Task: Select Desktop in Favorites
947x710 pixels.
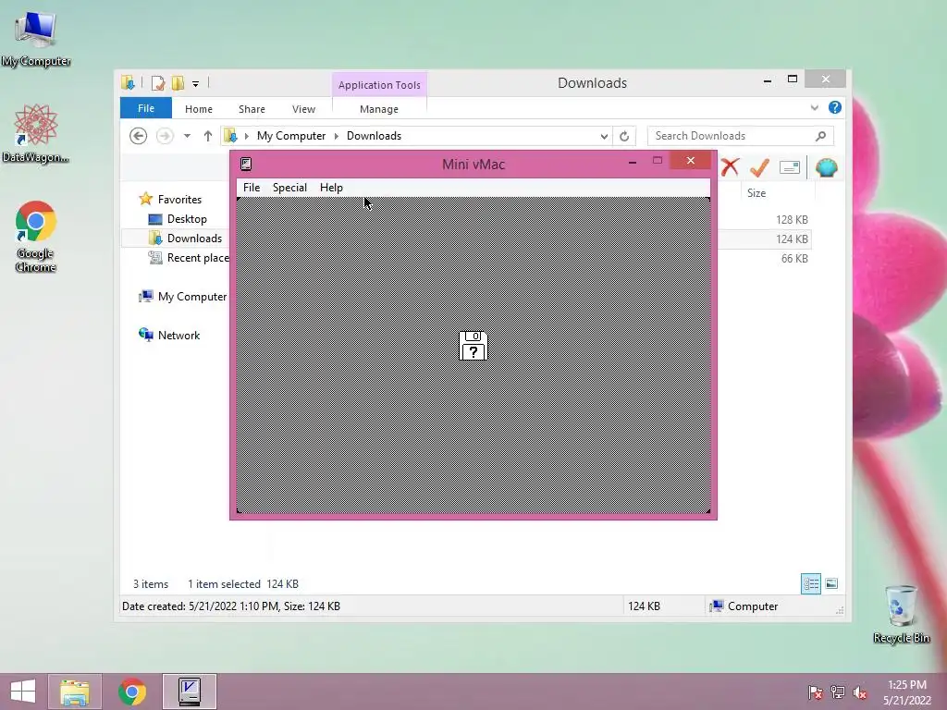Action: tap(187, 219)
